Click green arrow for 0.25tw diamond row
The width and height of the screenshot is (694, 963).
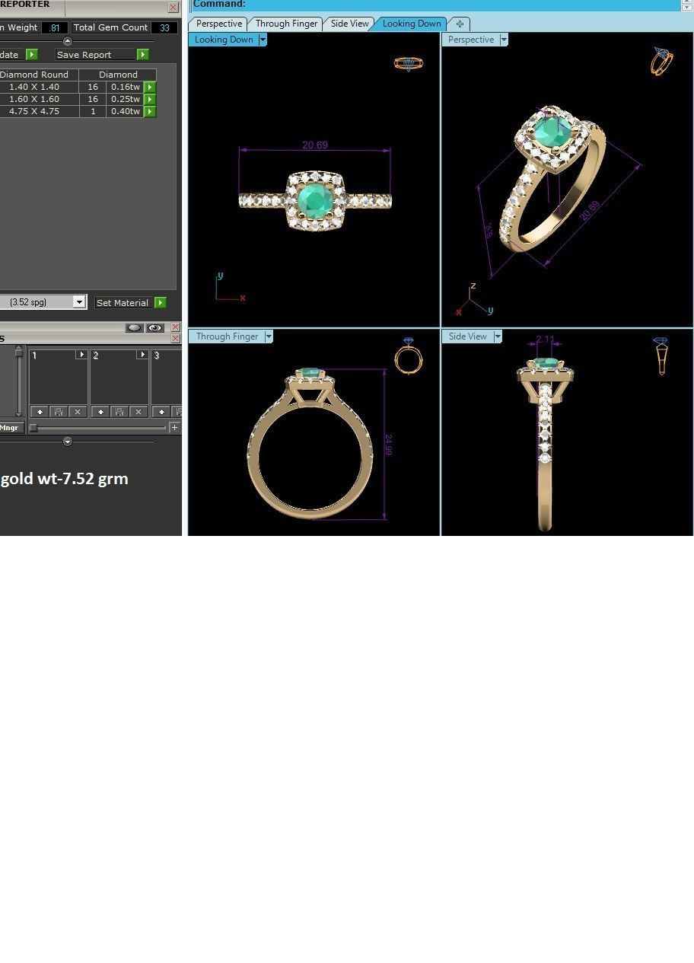click(150, 100)
